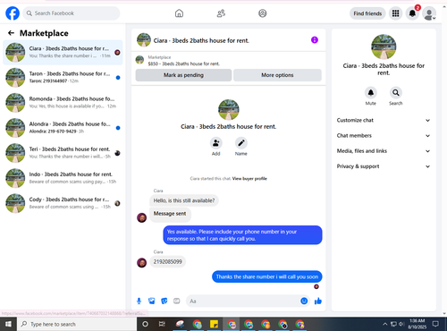Click the sticker icon in composer
Viewport: 447px width, 331px height.
click(164, 301)
